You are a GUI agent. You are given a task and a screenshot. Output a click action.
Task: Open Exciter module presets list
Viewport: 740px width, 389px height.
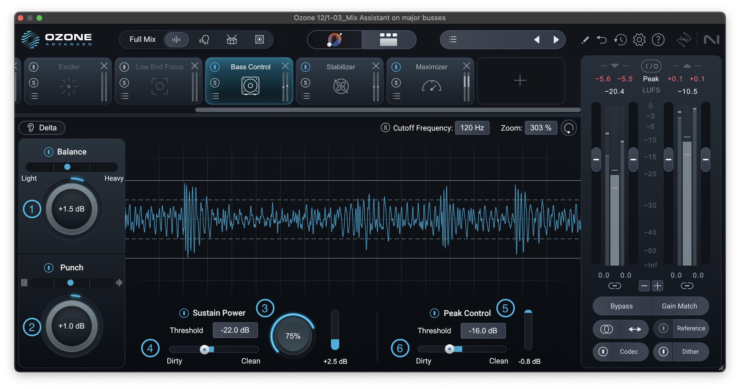34,96
